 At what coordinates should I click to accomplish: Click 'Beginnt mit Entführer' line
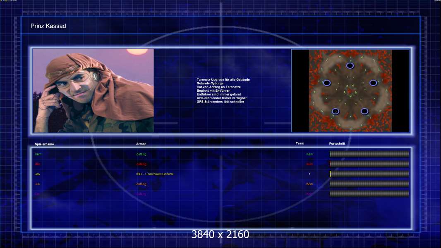(213, 91)
